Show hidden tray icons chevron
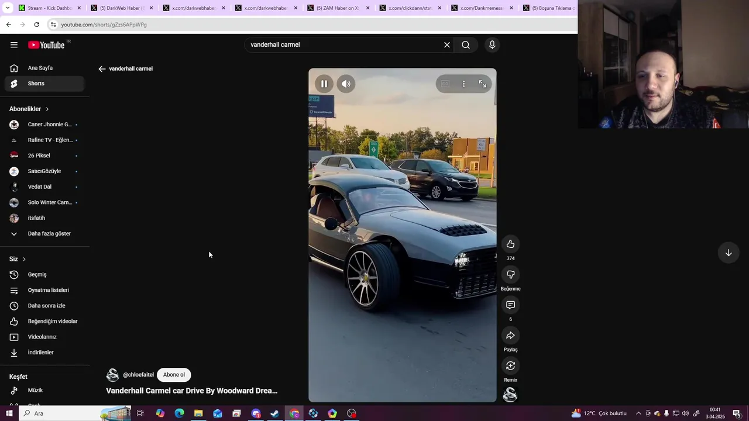 [638, 413]
